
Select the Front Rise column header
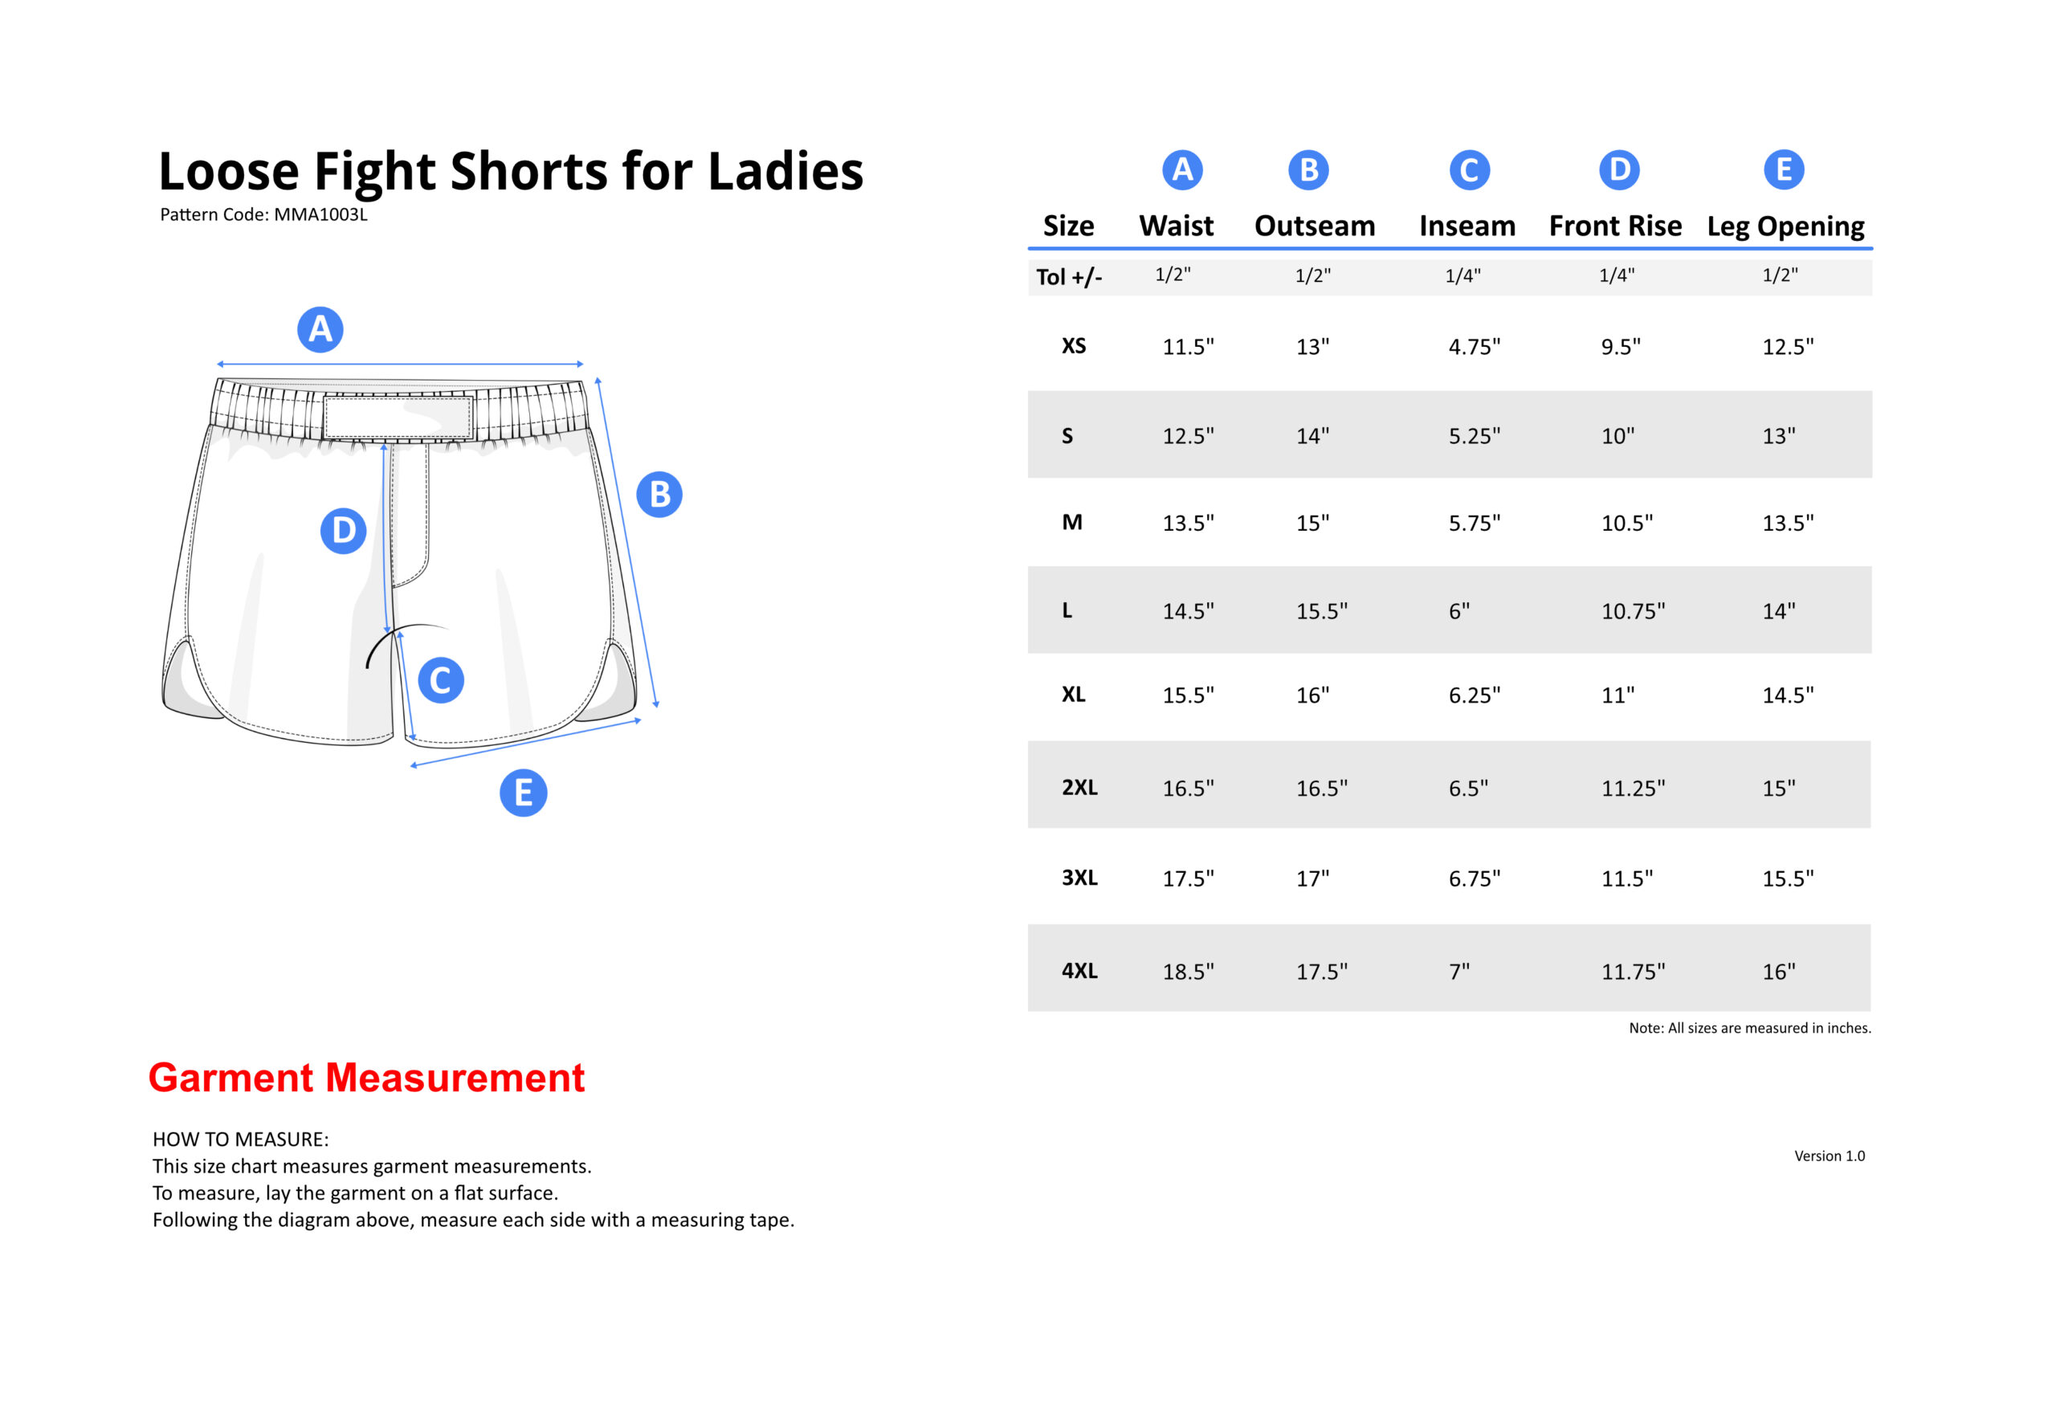pyautogui.click(x=1614, y=226)
